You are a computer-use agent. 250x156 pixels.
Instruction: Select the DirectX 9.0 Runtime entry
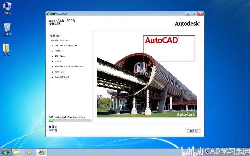point(66,46)
